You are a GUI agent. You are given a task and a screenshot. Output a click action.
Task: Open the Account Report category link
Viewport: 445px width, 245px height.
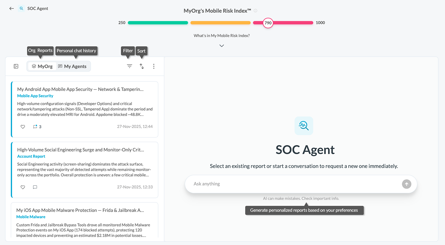tap(31, 156)
